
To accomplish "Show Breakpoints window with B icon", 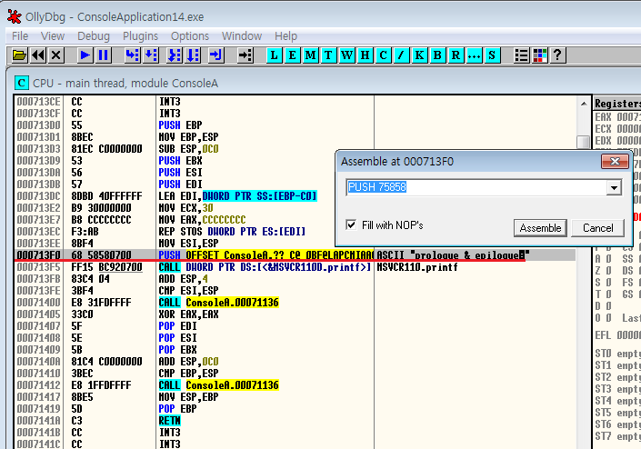I will pyautogui.click(x=437, y=55).
